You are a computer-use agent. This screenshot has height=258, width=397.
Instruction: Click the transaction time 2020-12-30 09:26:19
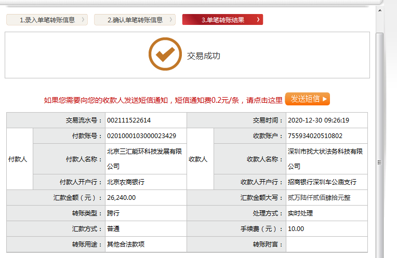pyautogui.click(x=317, y=120)
